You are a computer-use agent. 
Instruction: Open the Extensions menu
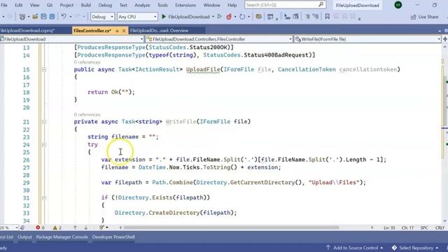click(x=185, y=5)
